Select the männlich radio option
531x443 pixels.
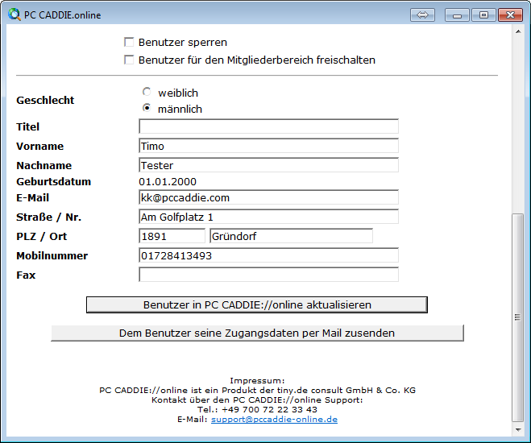pos(147,108)
